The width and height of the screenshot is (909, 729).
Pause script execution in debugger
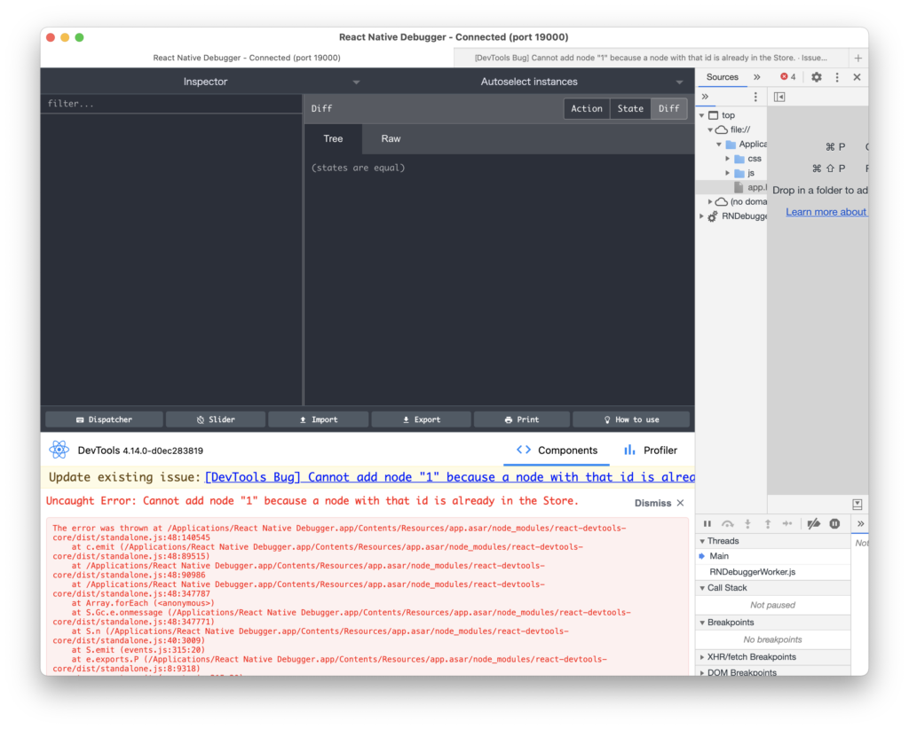[707, 524]
